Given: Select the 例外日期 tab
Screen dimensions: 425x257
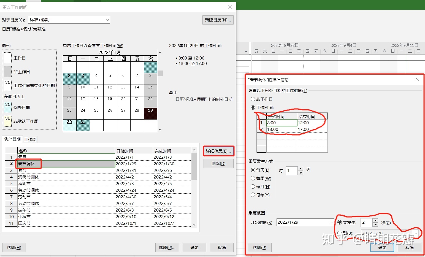Looking at the screenshot, I should pyautogui.click(x=12, y=139).
